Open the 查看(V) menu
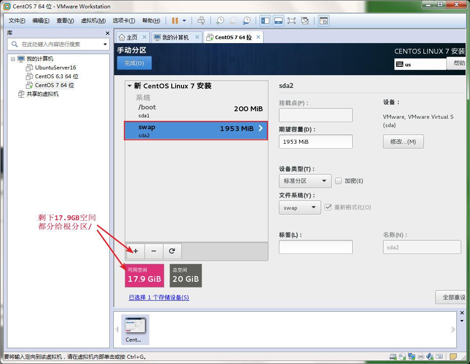This screenshot has width=470, height=364. tap(65, 21)
